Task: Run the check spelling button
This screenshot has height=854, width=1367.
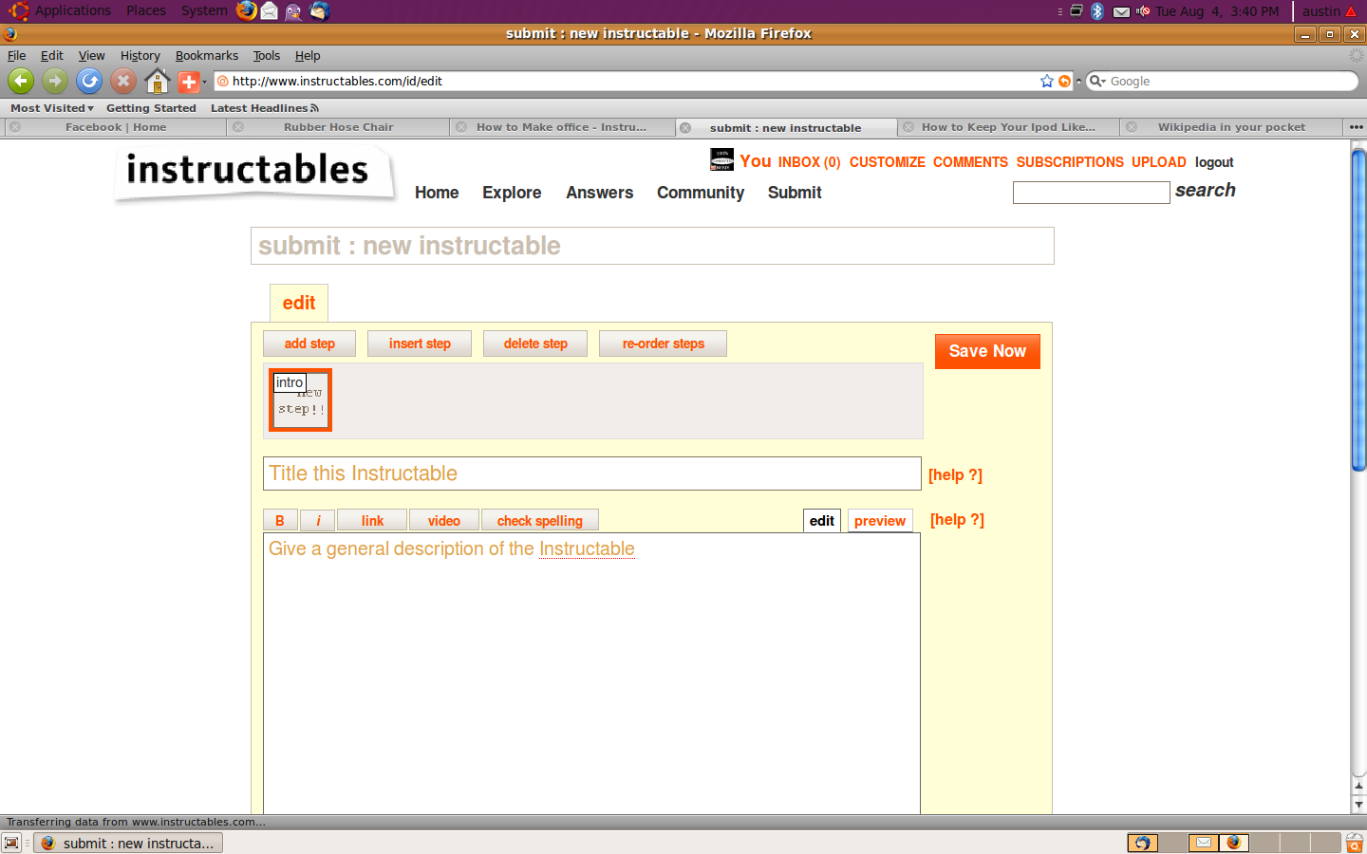Action: (539, 520)
